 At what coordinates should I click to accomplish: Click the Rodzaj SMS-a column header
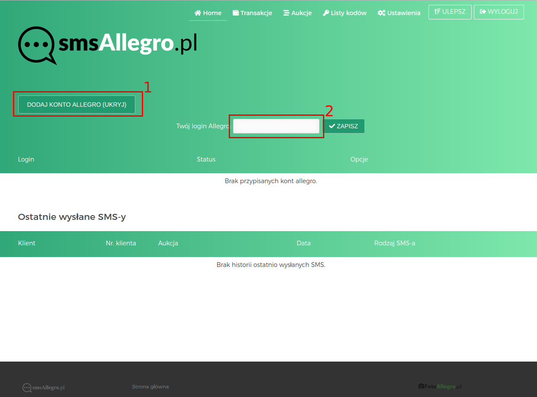click(x=395, y=243)
